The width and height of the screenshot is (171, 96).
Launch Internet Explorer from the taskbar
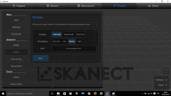pos(101,93)
